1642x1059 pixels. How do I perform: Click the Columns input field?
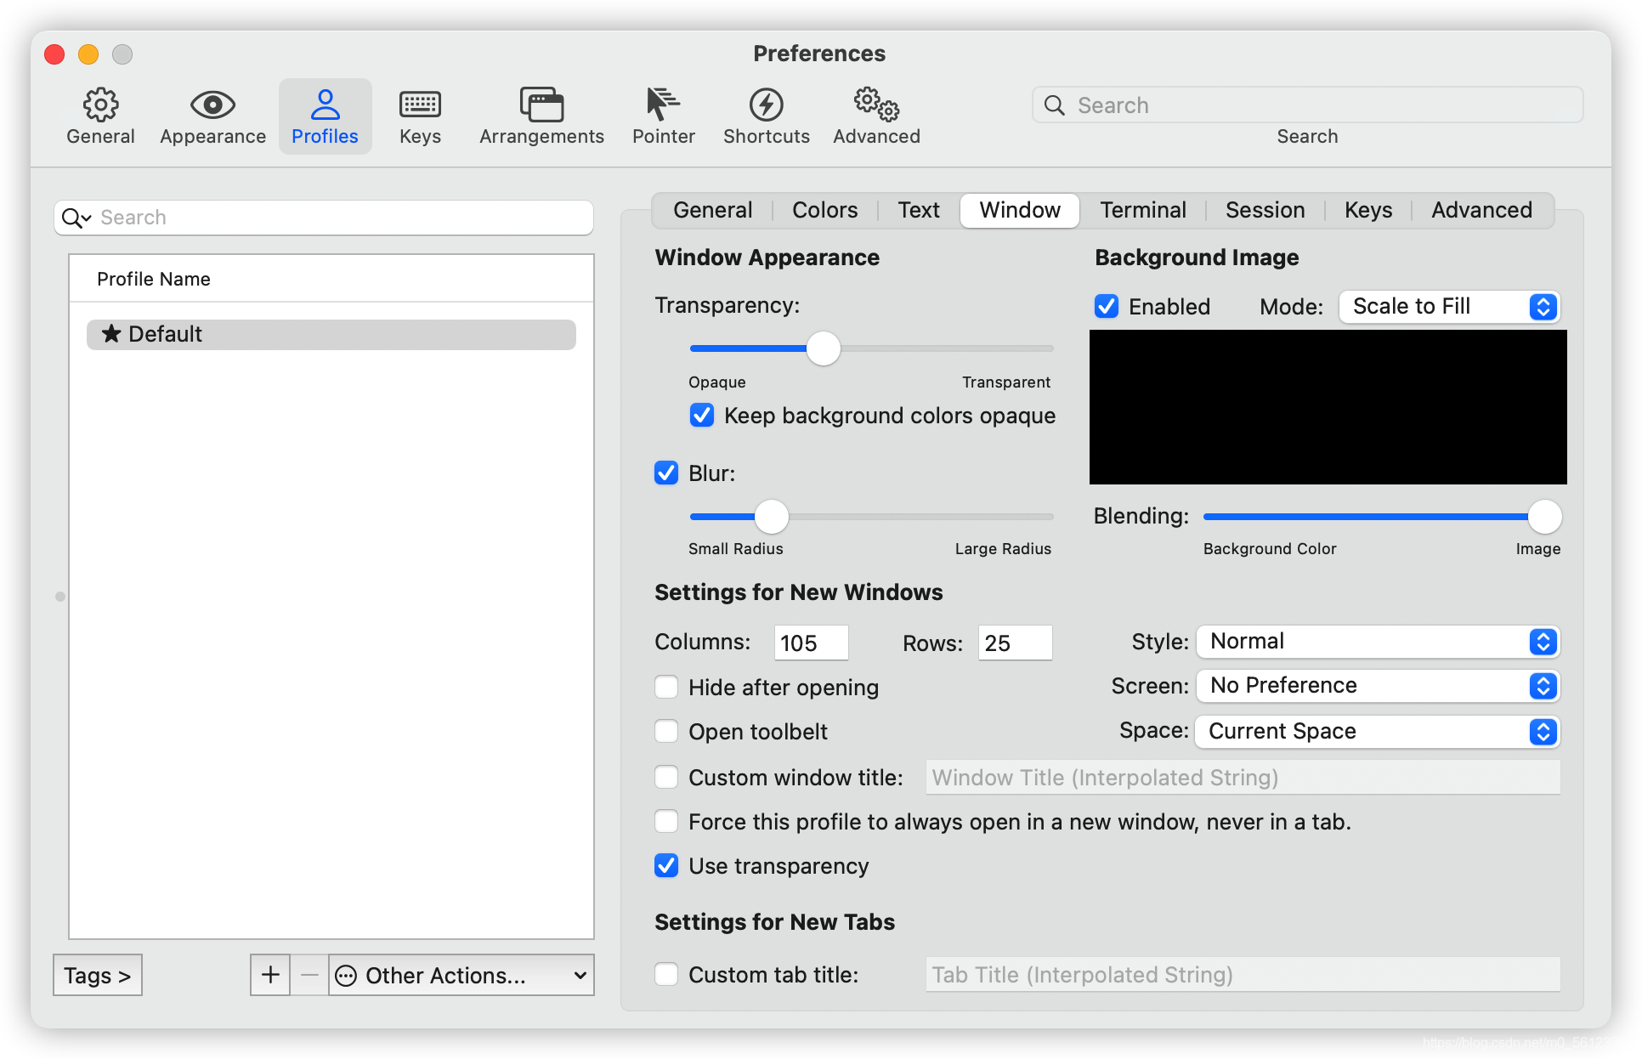[811, 643]
